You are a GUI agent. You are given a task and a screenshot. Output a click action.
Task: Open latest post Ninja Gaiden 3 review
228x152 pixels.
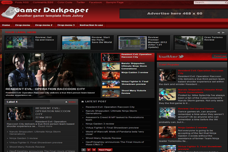click(x=100, y=124)
